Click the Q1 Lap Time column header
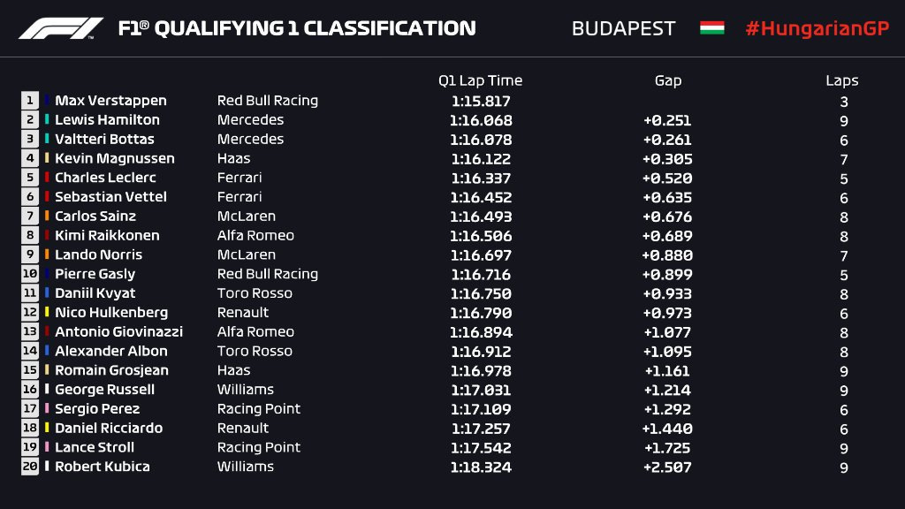The width and height of the screenshot is (905, 509). click(480, 80)
